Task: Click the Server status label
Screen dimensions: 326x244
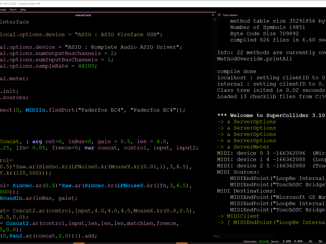Action: [275, 241]
